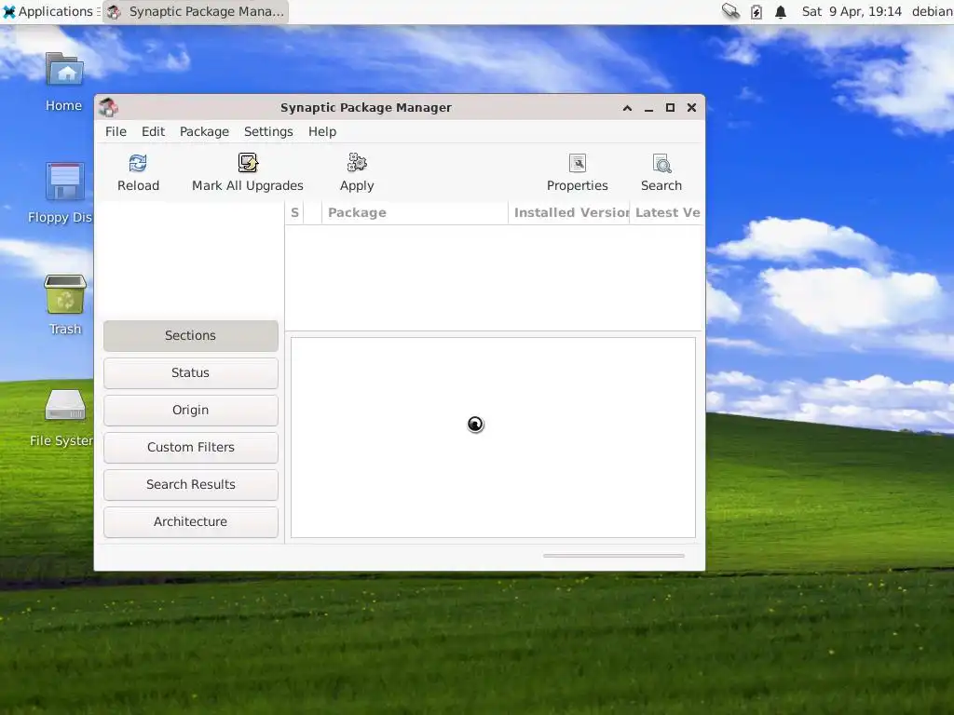Minimize the Synaptic window
Screen dimensions: 954x715
point(648,108)
